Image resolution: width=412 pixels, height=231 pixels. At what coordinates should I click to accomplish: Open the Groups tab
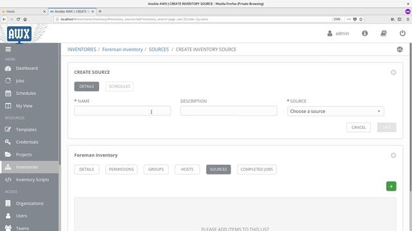click(x=156, y=169)
